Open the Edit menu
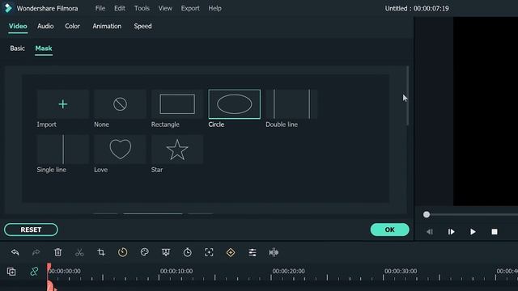Screen dimensions: 518x291 click(120, 8)
